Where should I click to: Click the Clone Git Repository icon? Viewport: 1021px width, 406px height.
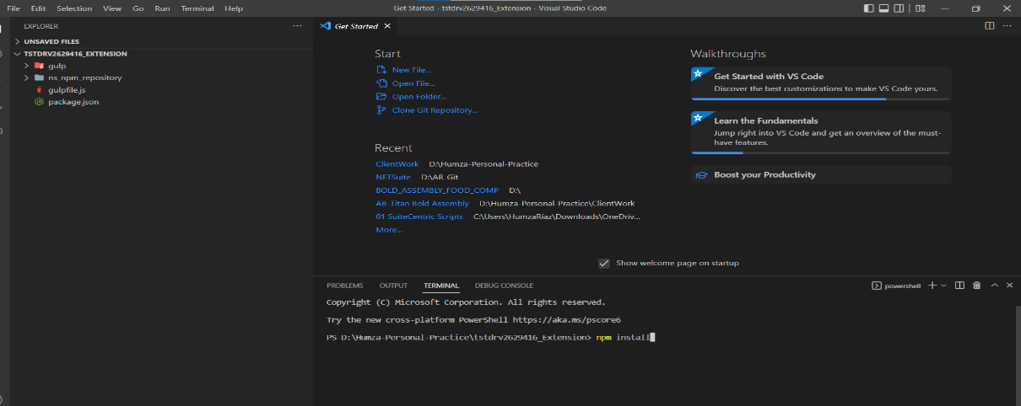click(382, 110)
